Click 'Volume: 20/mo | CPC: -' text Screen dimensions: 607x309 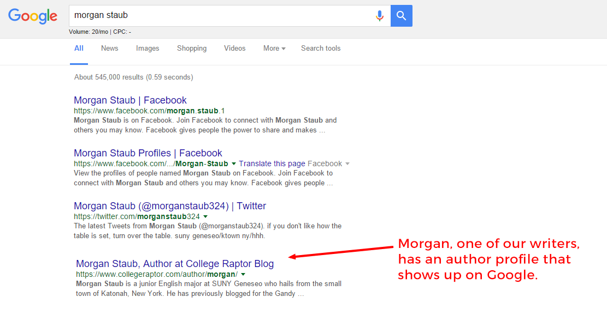point(100,32)
